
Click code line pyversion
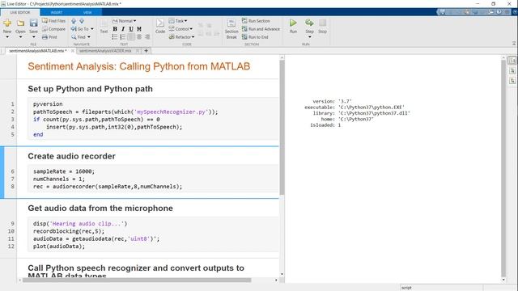point(48,104)
